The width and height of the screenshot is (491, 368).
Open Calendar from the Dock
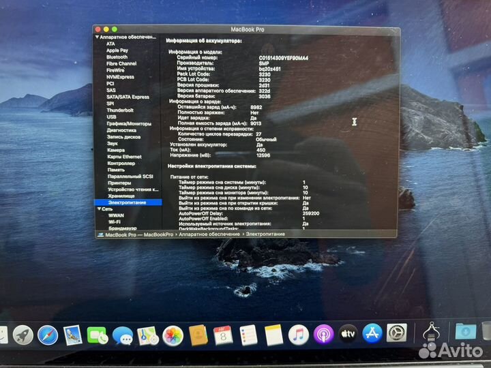[x=223, y=335]
